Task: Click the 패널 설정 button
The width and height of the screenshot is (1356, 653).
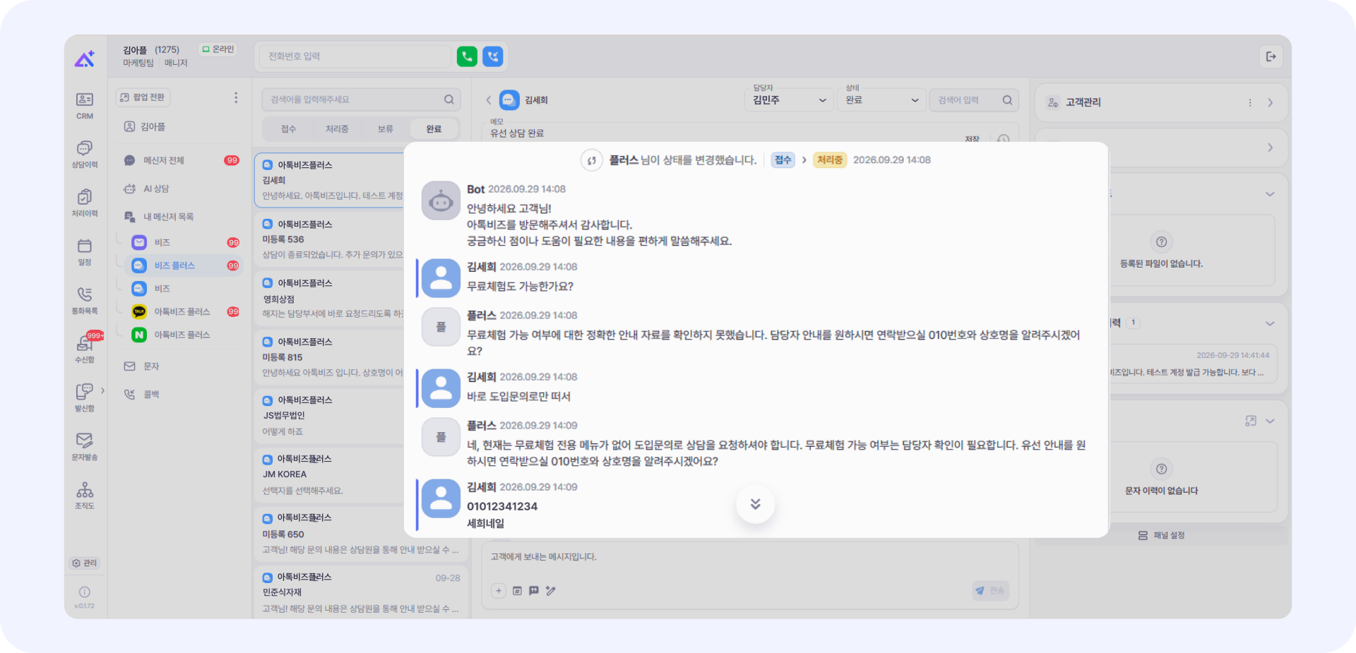Action: [1161, 536]
